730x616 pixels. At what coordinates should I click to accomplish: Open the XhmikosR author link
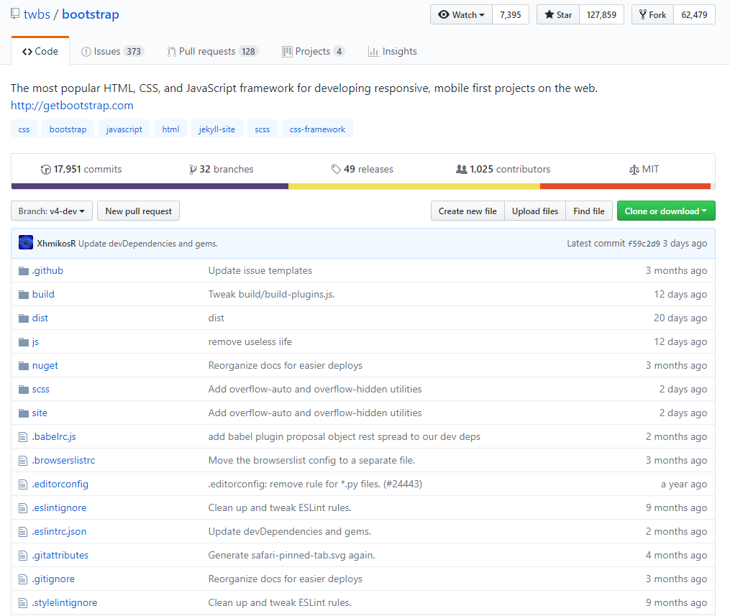[x=56, y=244]
